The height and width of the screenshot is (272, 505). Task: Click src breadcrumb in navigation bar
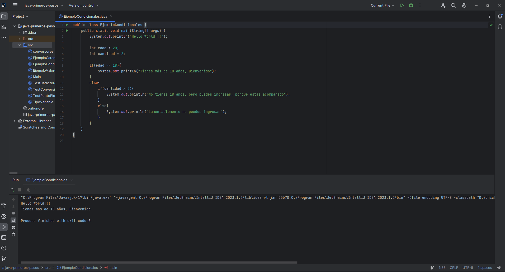48,268
